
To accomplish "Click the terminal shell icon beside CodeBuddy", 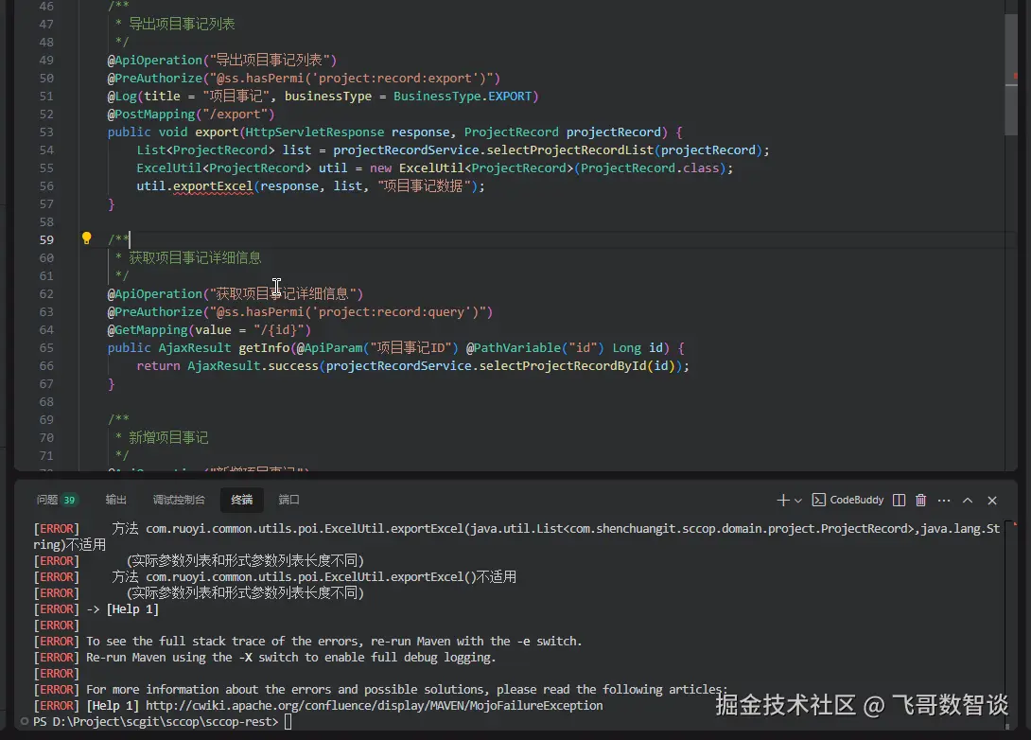I will point(818,500).
